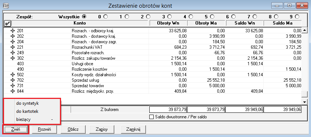Screen dimensions: 311x137
Task: Select Zespół 9 radio button
Action: pyautogui.click(x=297, y=17)
